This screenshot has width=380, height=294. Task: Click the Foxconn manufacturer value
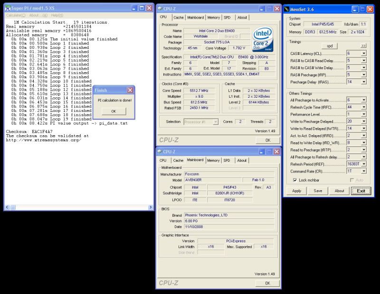click(x=229, y=174)
